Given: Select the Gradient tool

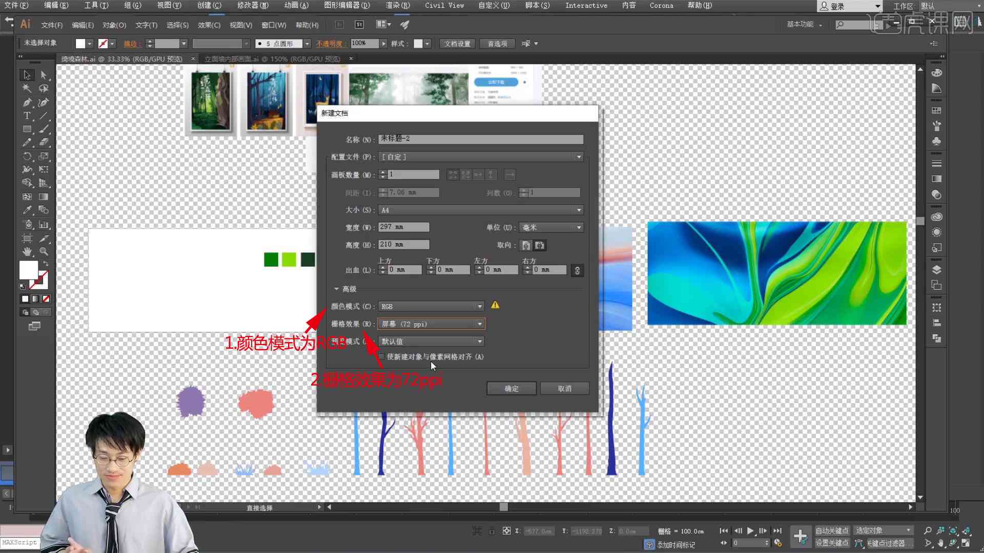Looking at the screenshot, I should 44,197.
